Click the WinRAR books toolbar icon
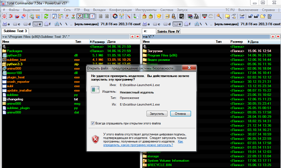This screenshot has width=281, height=168. point(190,16)
